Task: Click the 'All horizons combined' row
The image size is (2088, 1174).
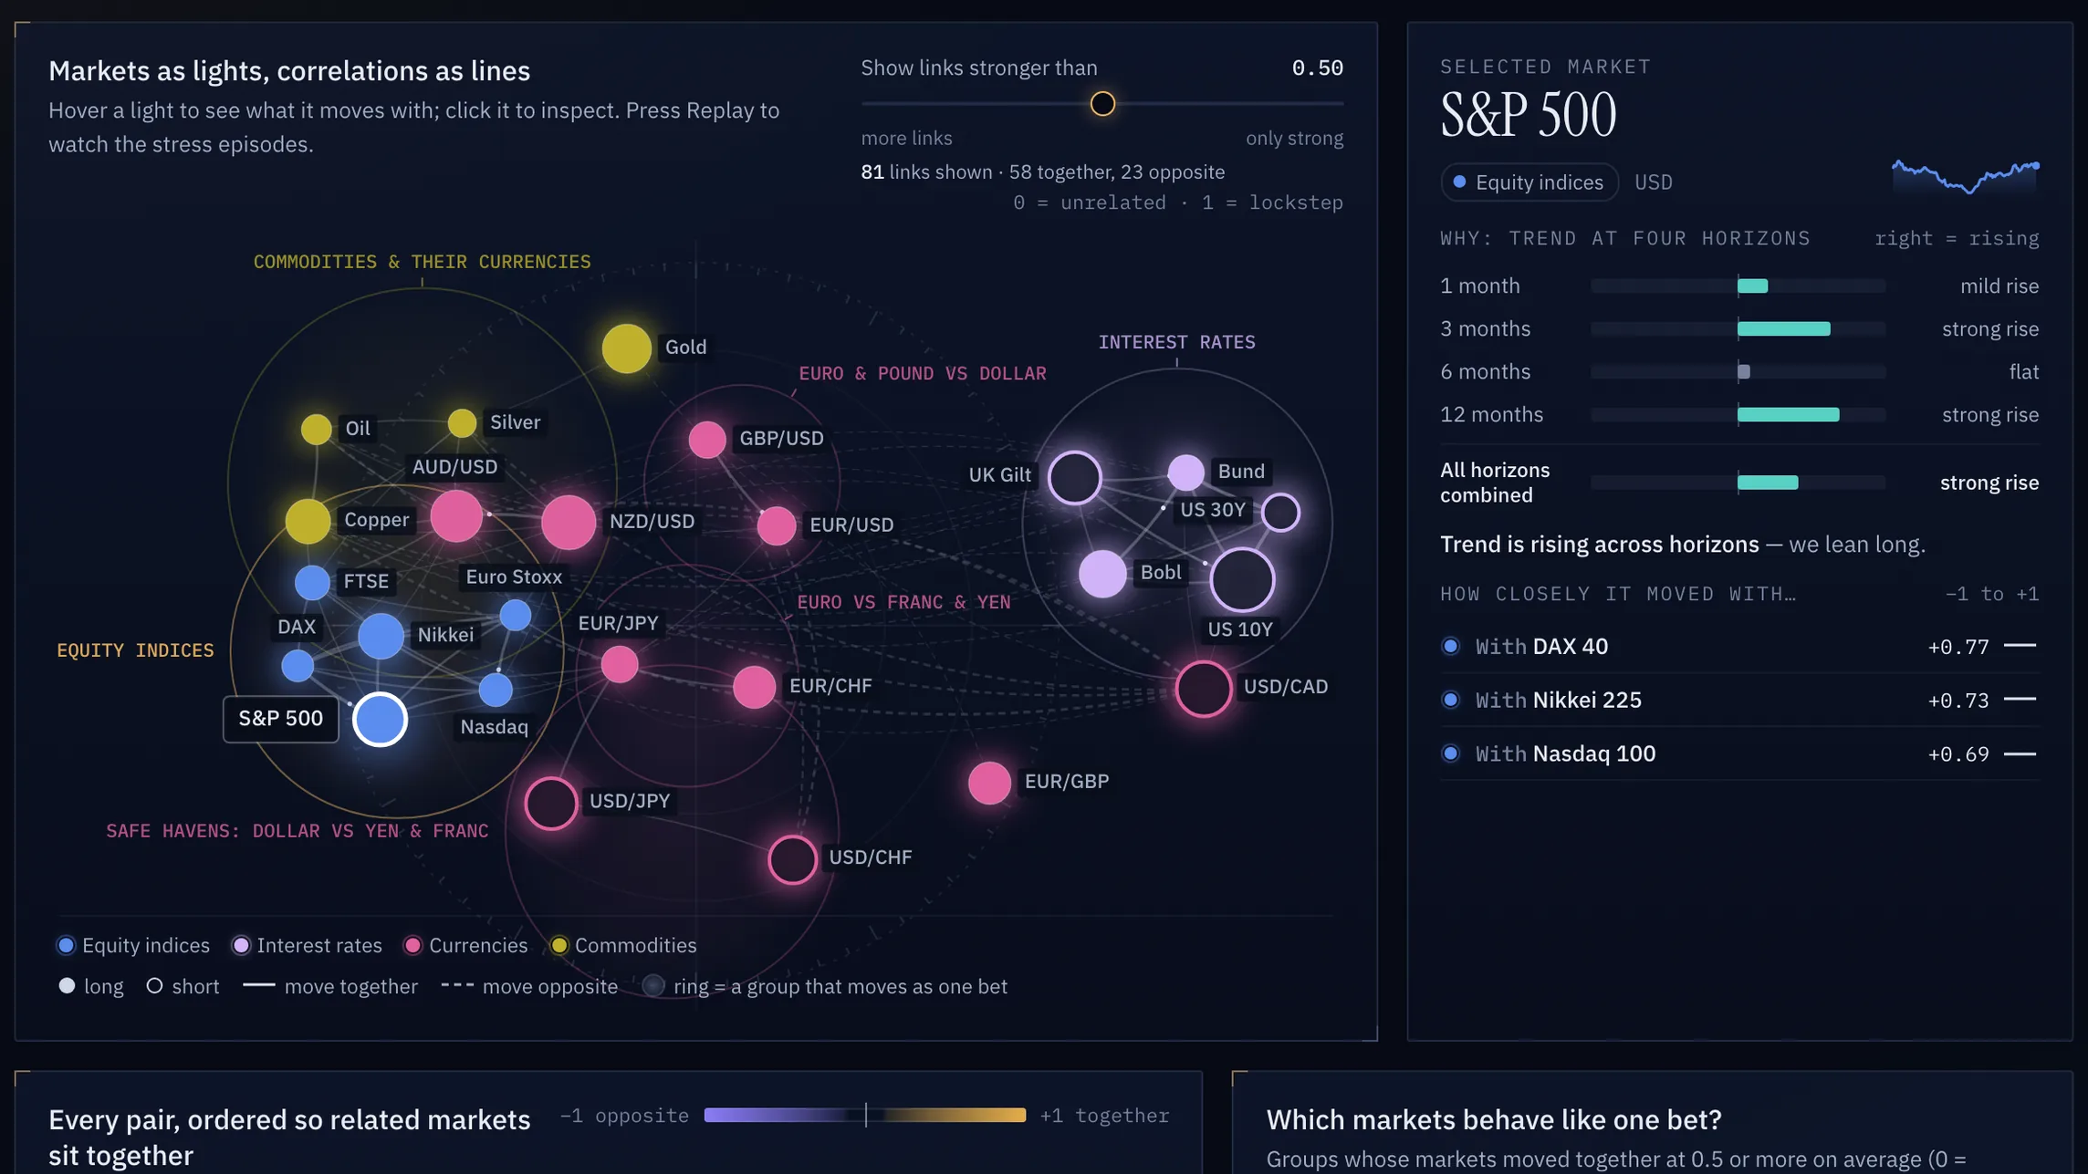Action: pos(1738,483)
